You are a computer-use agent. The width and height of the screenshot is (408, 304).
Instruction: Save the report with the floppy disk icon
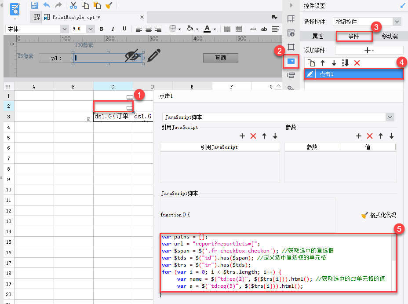pos(34,5)
